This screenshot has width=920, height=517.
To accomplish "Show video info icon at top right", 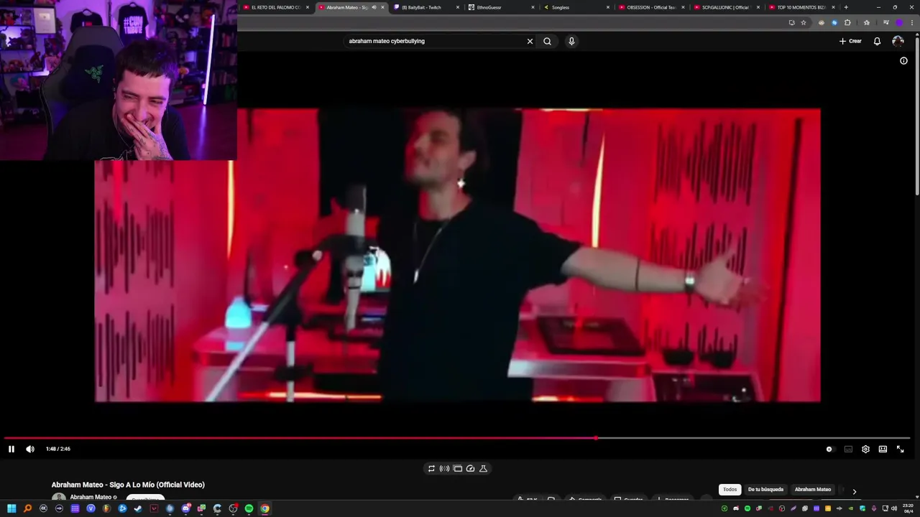I will [903, 61].
